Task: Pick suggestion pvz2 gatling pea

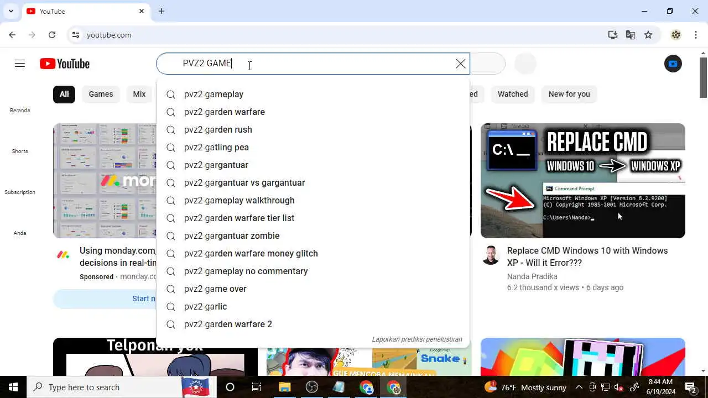Action: click(313, 147)
